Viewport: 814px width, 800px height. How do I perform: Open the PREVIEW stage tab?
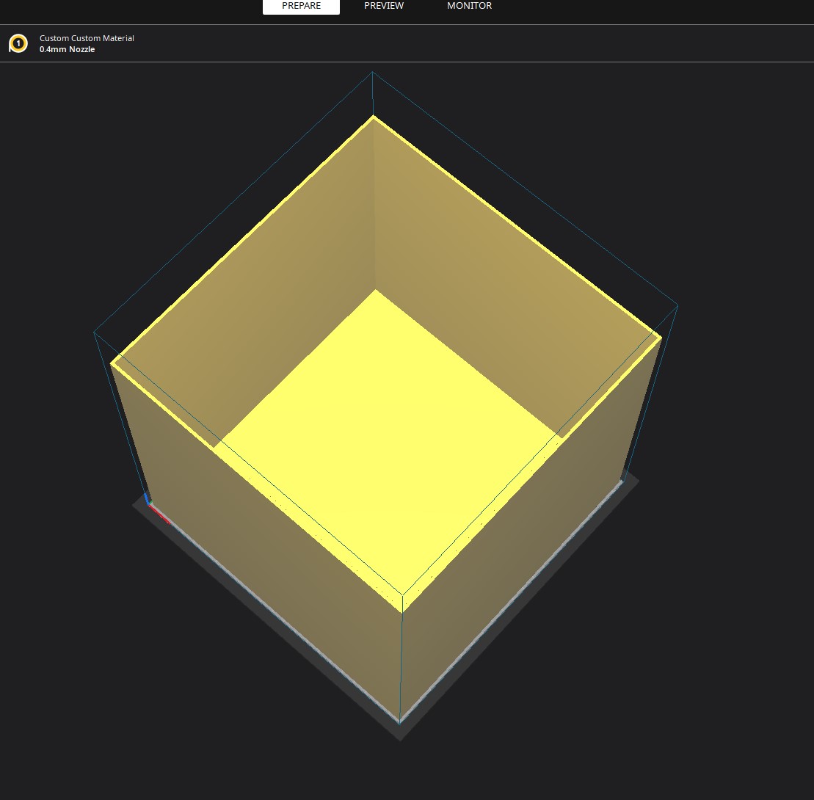pos(384,6)
